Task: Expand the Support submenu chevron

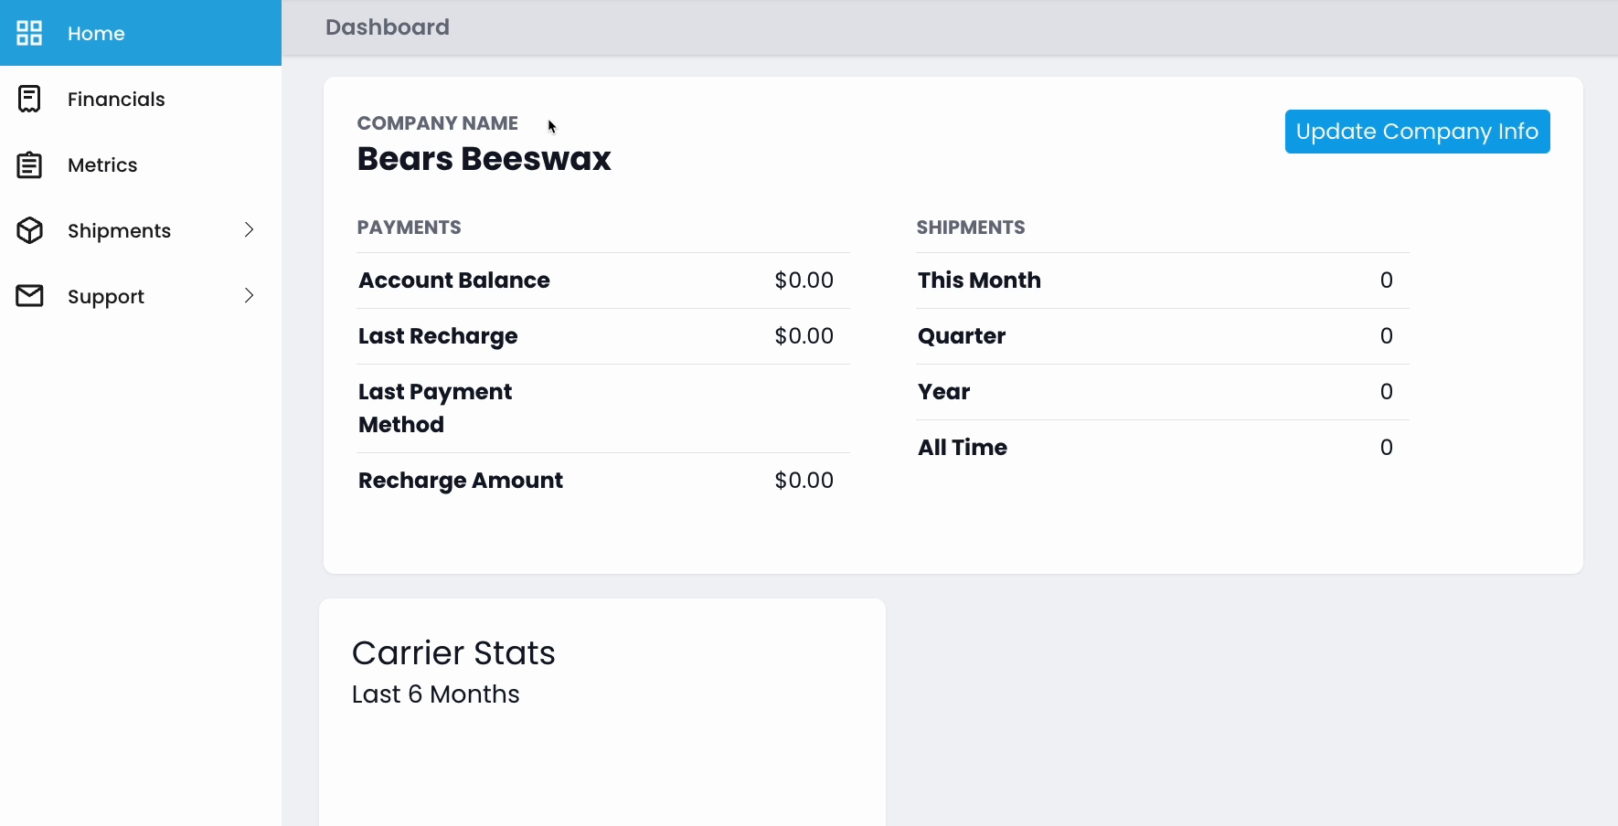Action: click(x=249, y=296)
